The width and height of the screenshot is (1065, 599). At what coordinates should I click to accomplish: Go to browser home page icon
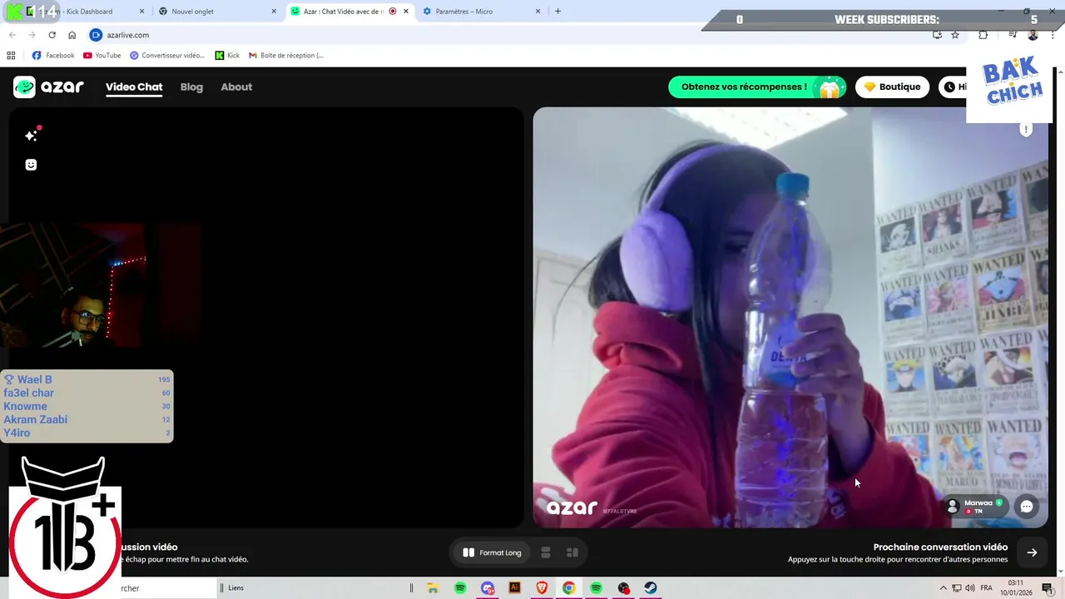(72, 35)
